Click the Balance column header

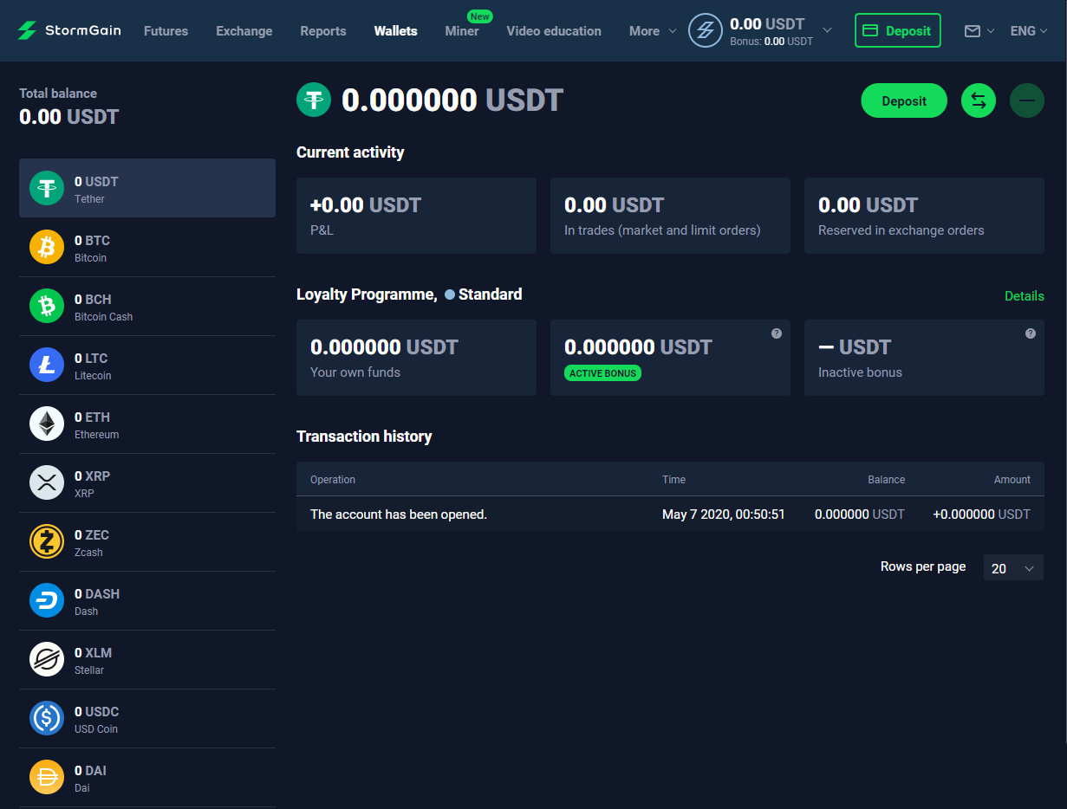[886, 480]
